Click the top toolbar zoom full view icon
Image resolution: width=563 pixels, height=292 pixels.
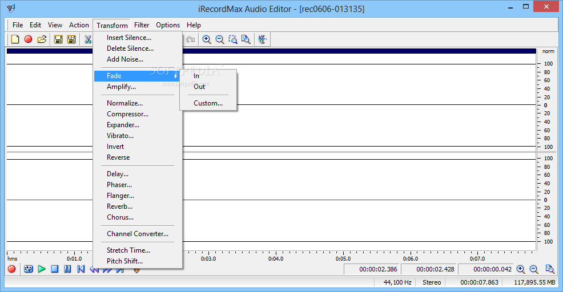tap(246, 39)
